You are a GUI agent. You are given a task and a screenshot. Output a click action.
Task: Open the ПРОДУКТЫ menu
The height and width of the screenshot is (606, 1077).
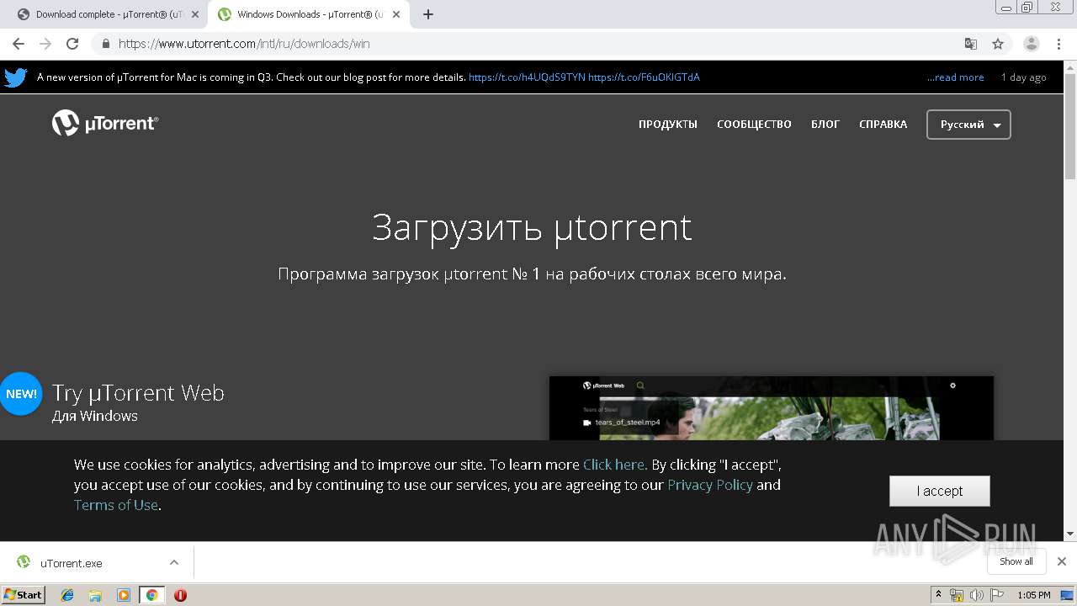[x=668, y=125]
